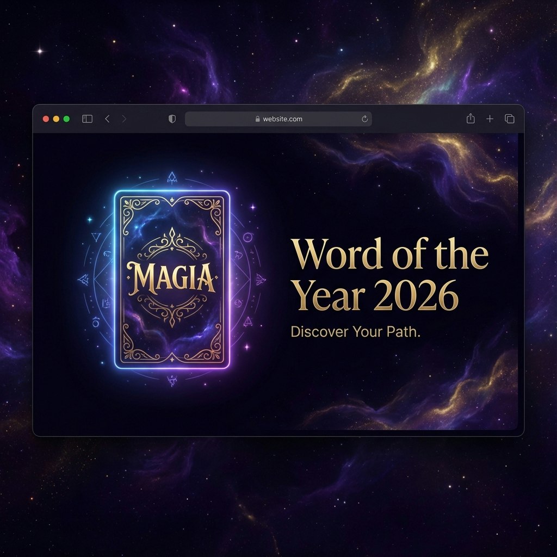Click the yellow minimize traffic light
Image resolution: width=557 pixels, height=557 pixels.
[55, 119]
